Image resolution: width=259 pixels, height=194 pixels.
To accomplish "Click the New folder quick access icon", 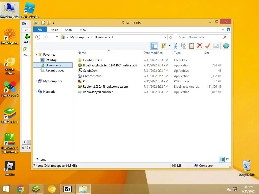I will point(49,23).
